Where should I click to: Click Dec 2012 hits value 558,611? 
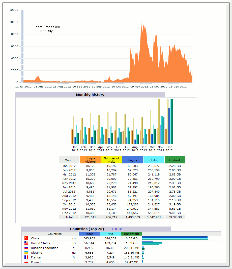[x=154, y=213]
